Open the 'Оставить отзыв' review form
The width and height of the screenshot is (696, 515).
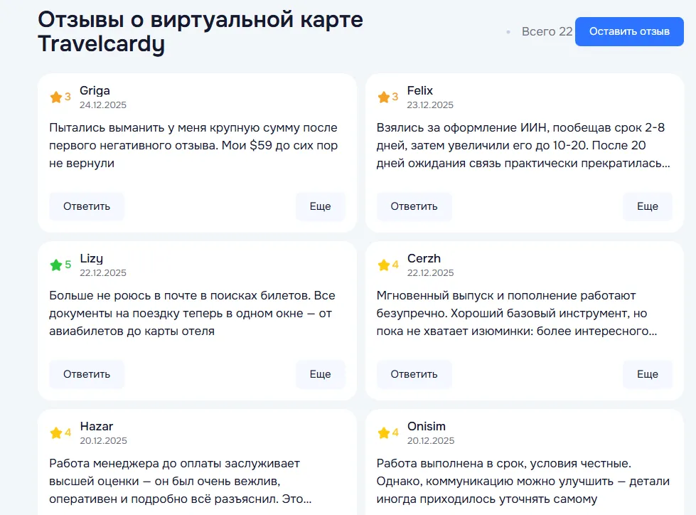tap(629, 31)
